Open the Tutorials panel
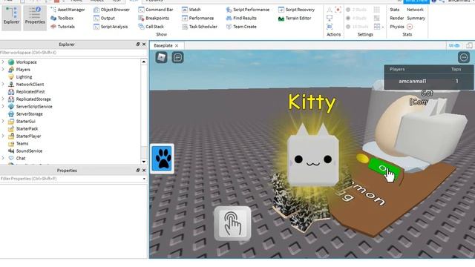Viewport: 475px width, 267px height. pyautogui.click(x=62, y=27)
